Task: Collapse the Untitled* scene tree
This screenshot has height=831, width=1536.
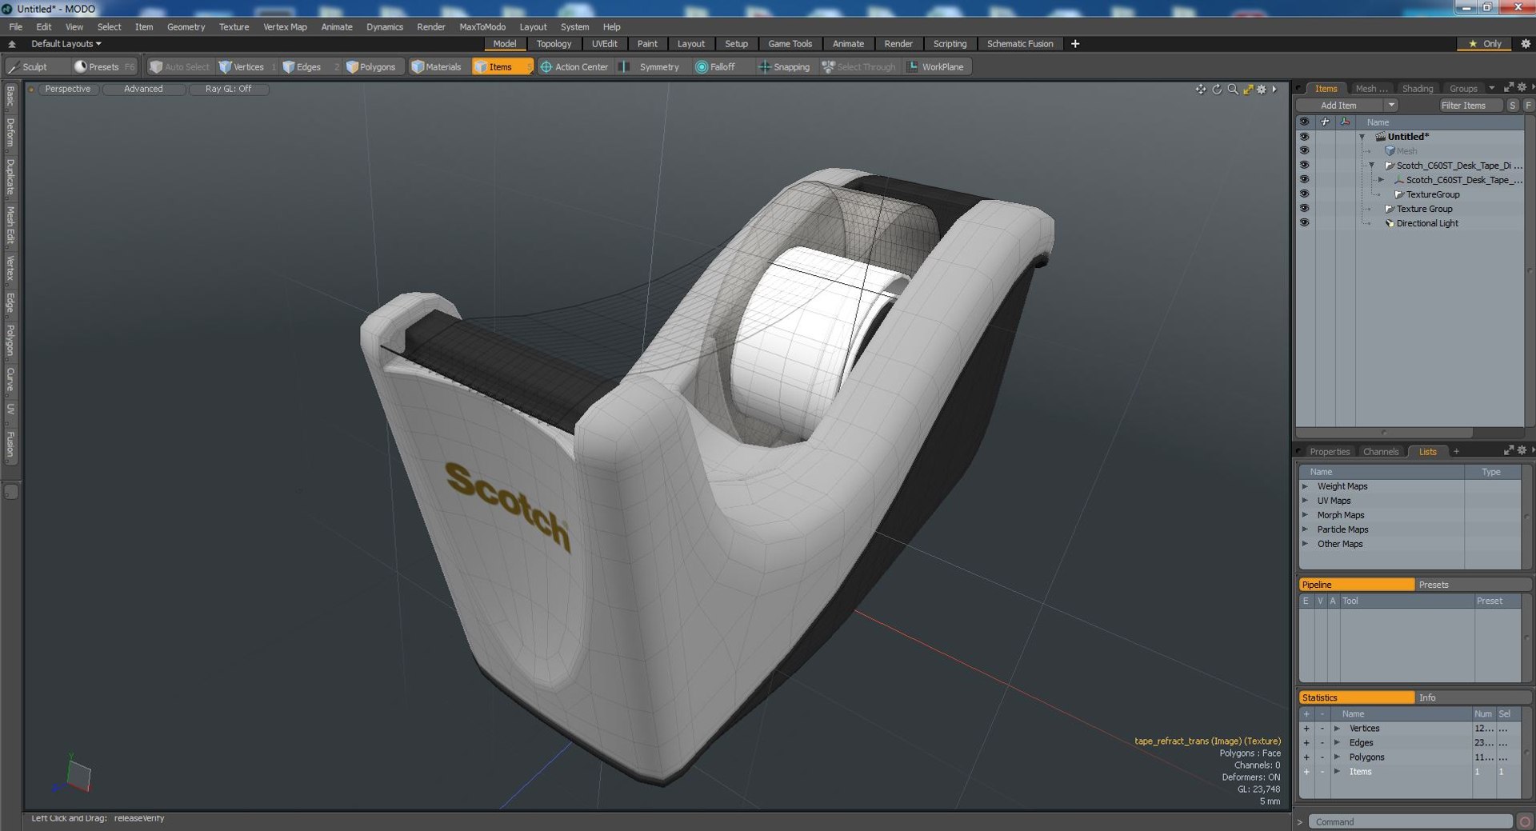Action: (1362, 137)
